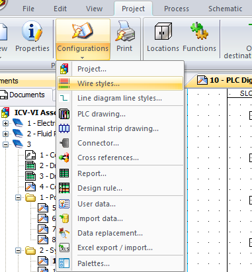252x272 pixels.
Task: Click the folder icon for 1 - Po
Action: click(x=30, y=197)
